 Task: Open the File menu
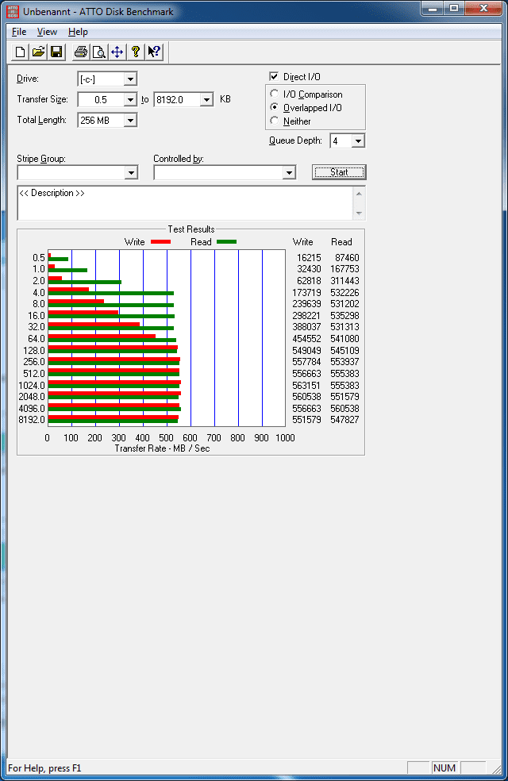[x=19, y=32]
